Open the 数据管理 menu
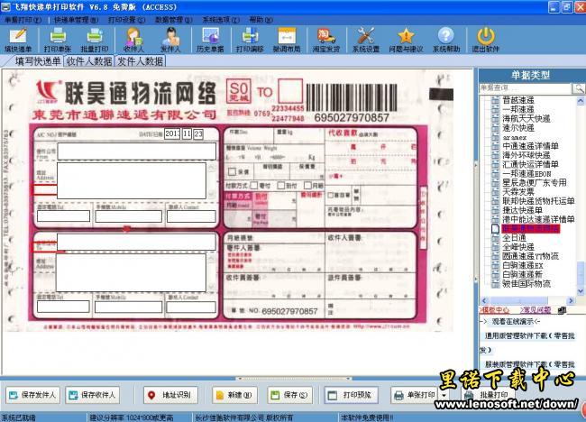 click(174, 20)
